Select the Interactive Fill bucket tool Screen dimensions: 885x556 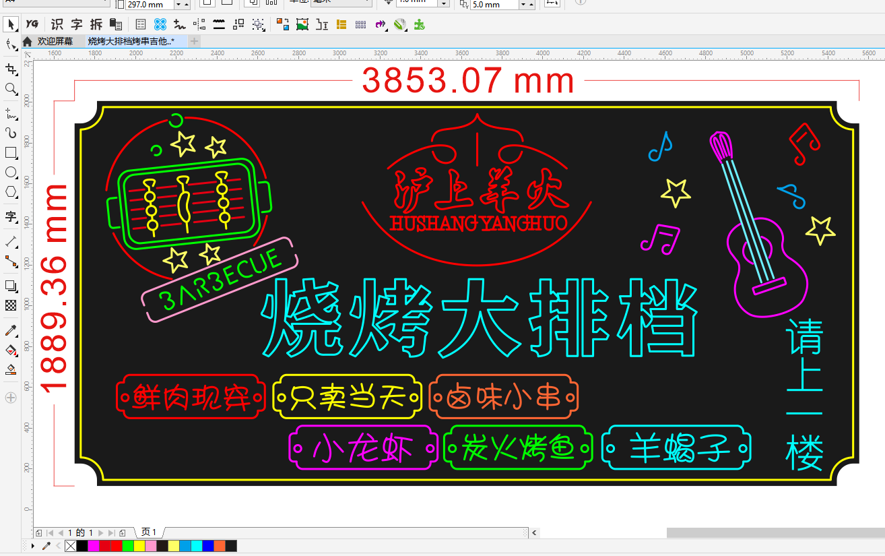click(x=11, y=350)
